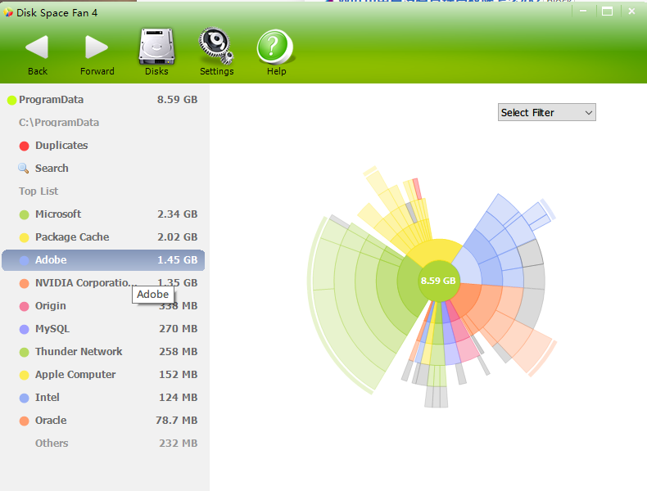Click the Search magnifier icon
The width and height of the screenshot is (647, 491).
tap(24, 169)
